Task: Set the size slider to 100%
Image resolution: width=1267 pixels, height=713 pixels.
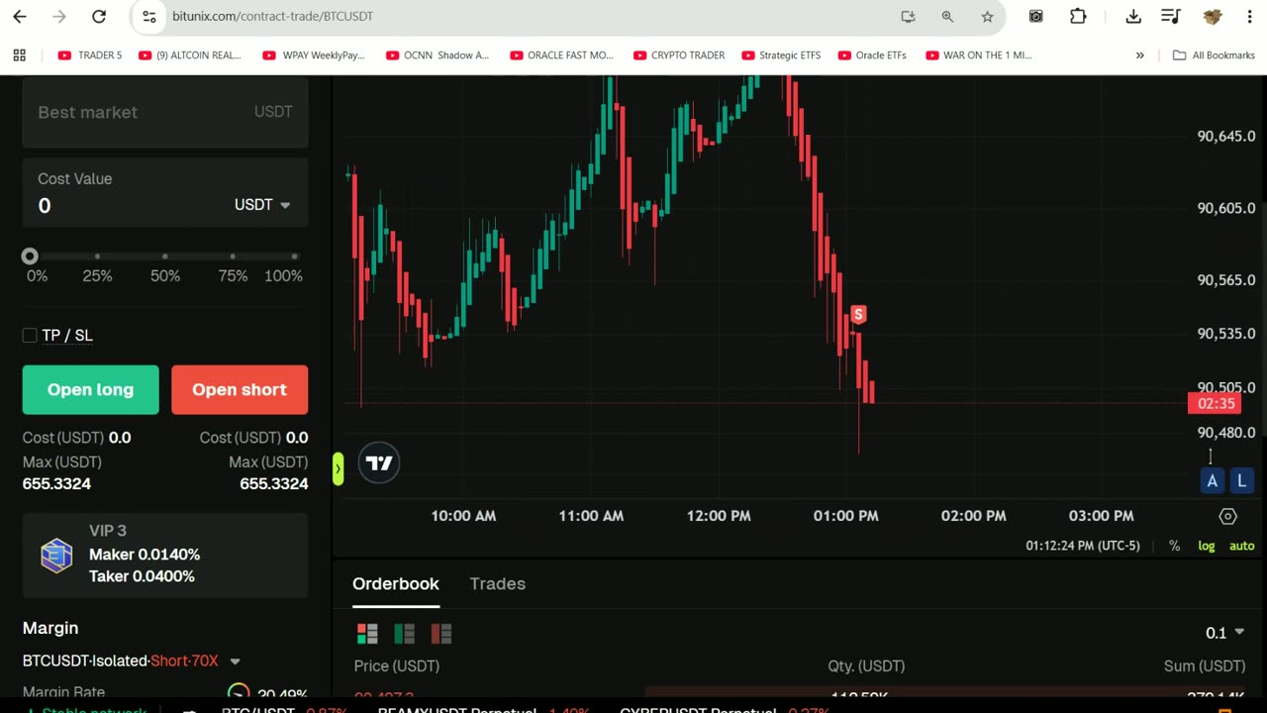Action: coord(294,256)
